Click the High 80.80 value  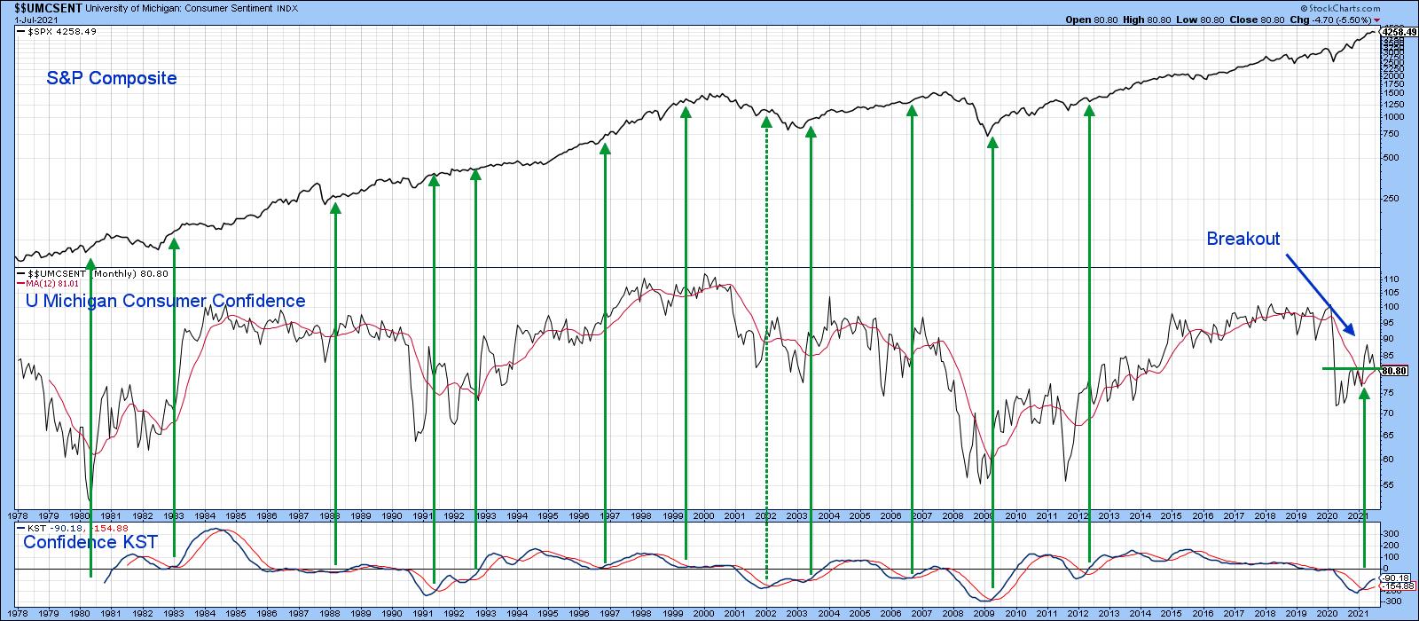[x=1146, y=20]
